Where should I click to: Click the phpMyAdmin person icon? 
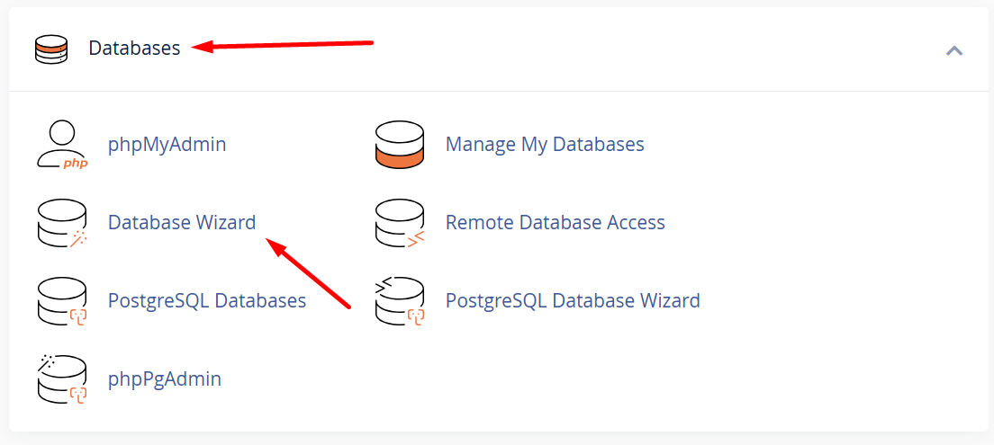[x=62, y=145]
